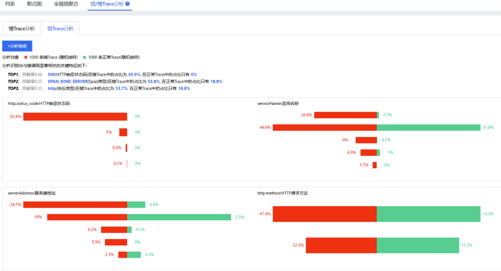This screenshot has width=501, height=271.
Task: Click the 44.6% red bar in serviceName chart
Action: [x=325, y=127]
